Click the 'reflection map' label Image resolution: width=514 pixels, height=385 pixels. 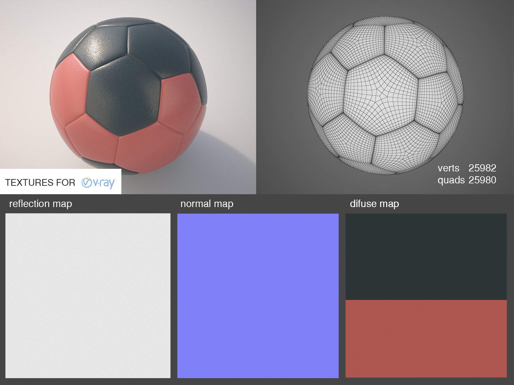pos(41,204)
